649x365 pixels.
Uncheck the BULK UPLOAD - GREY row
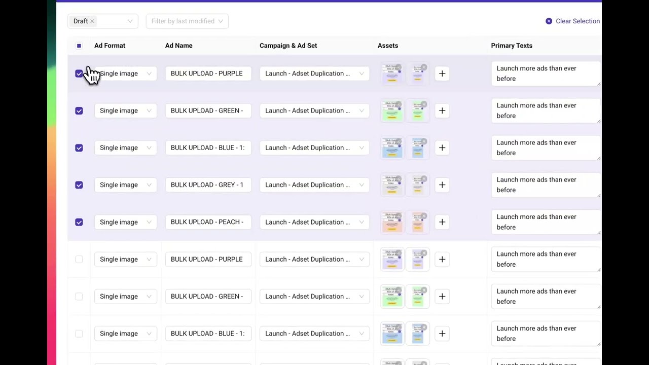coord(79,185)
